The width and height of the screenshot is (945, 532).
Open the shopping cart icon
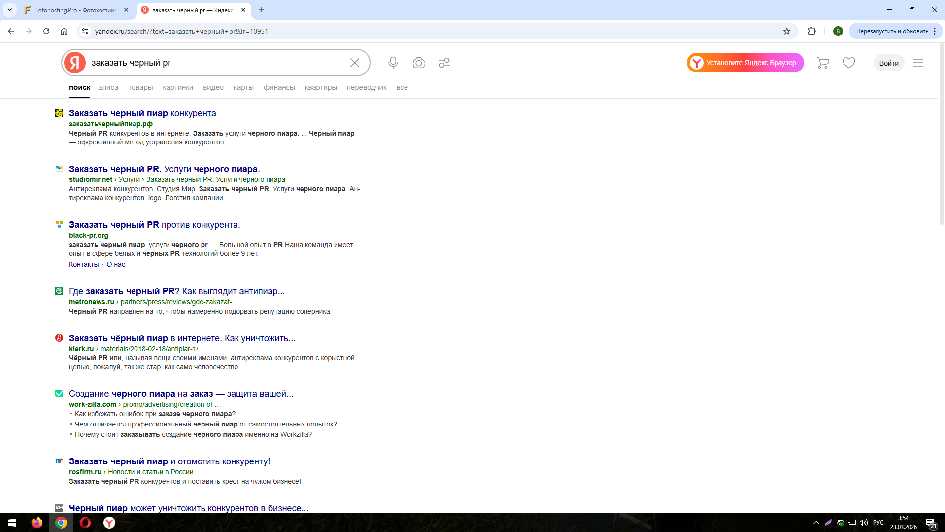coord(823,63)
